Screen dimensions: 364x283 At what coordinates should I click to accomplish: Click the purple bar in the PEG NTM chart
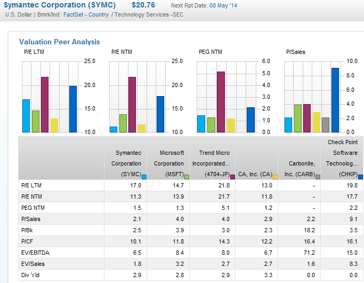coord(221,102)
